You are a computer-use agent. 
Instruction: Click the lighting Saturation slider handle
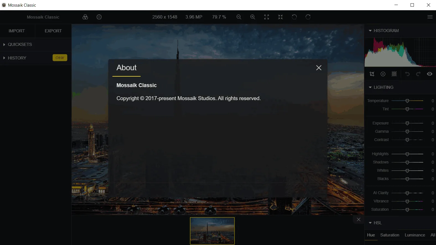[407, 210]
